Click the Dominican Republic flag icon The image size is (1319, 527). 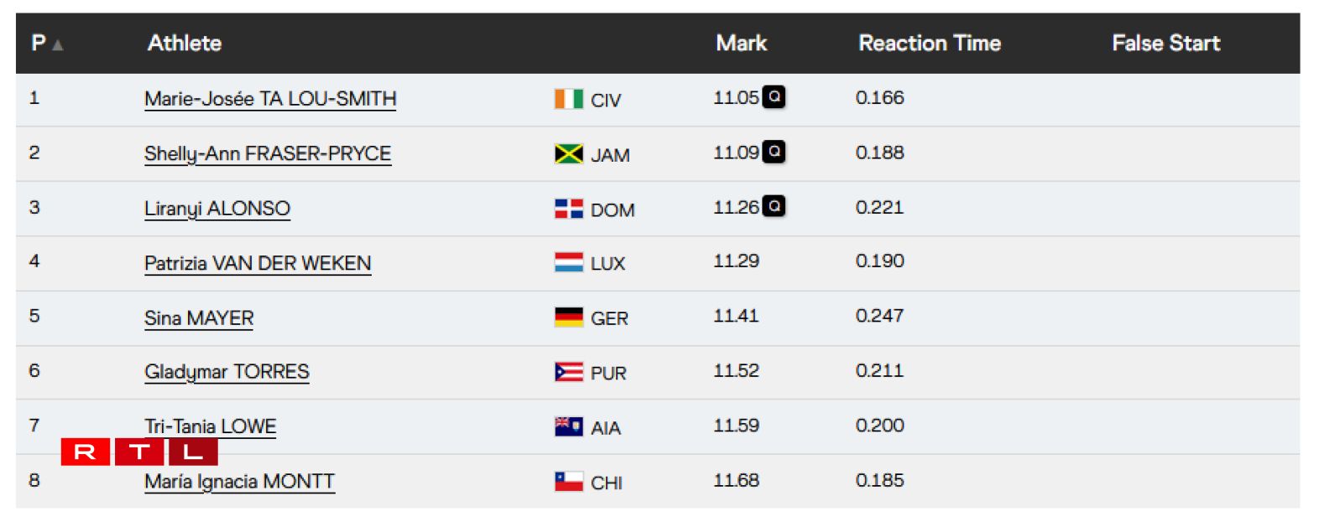(568, 209)
